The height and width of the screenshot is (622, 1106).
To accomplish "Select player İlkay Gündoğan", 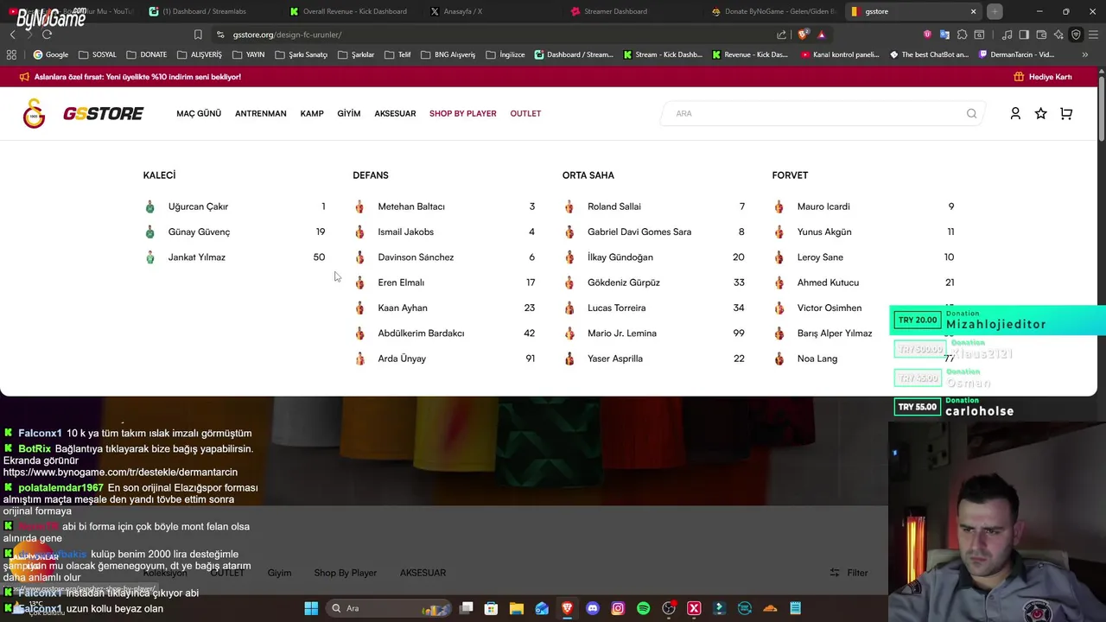I will (x=620, y=257).
